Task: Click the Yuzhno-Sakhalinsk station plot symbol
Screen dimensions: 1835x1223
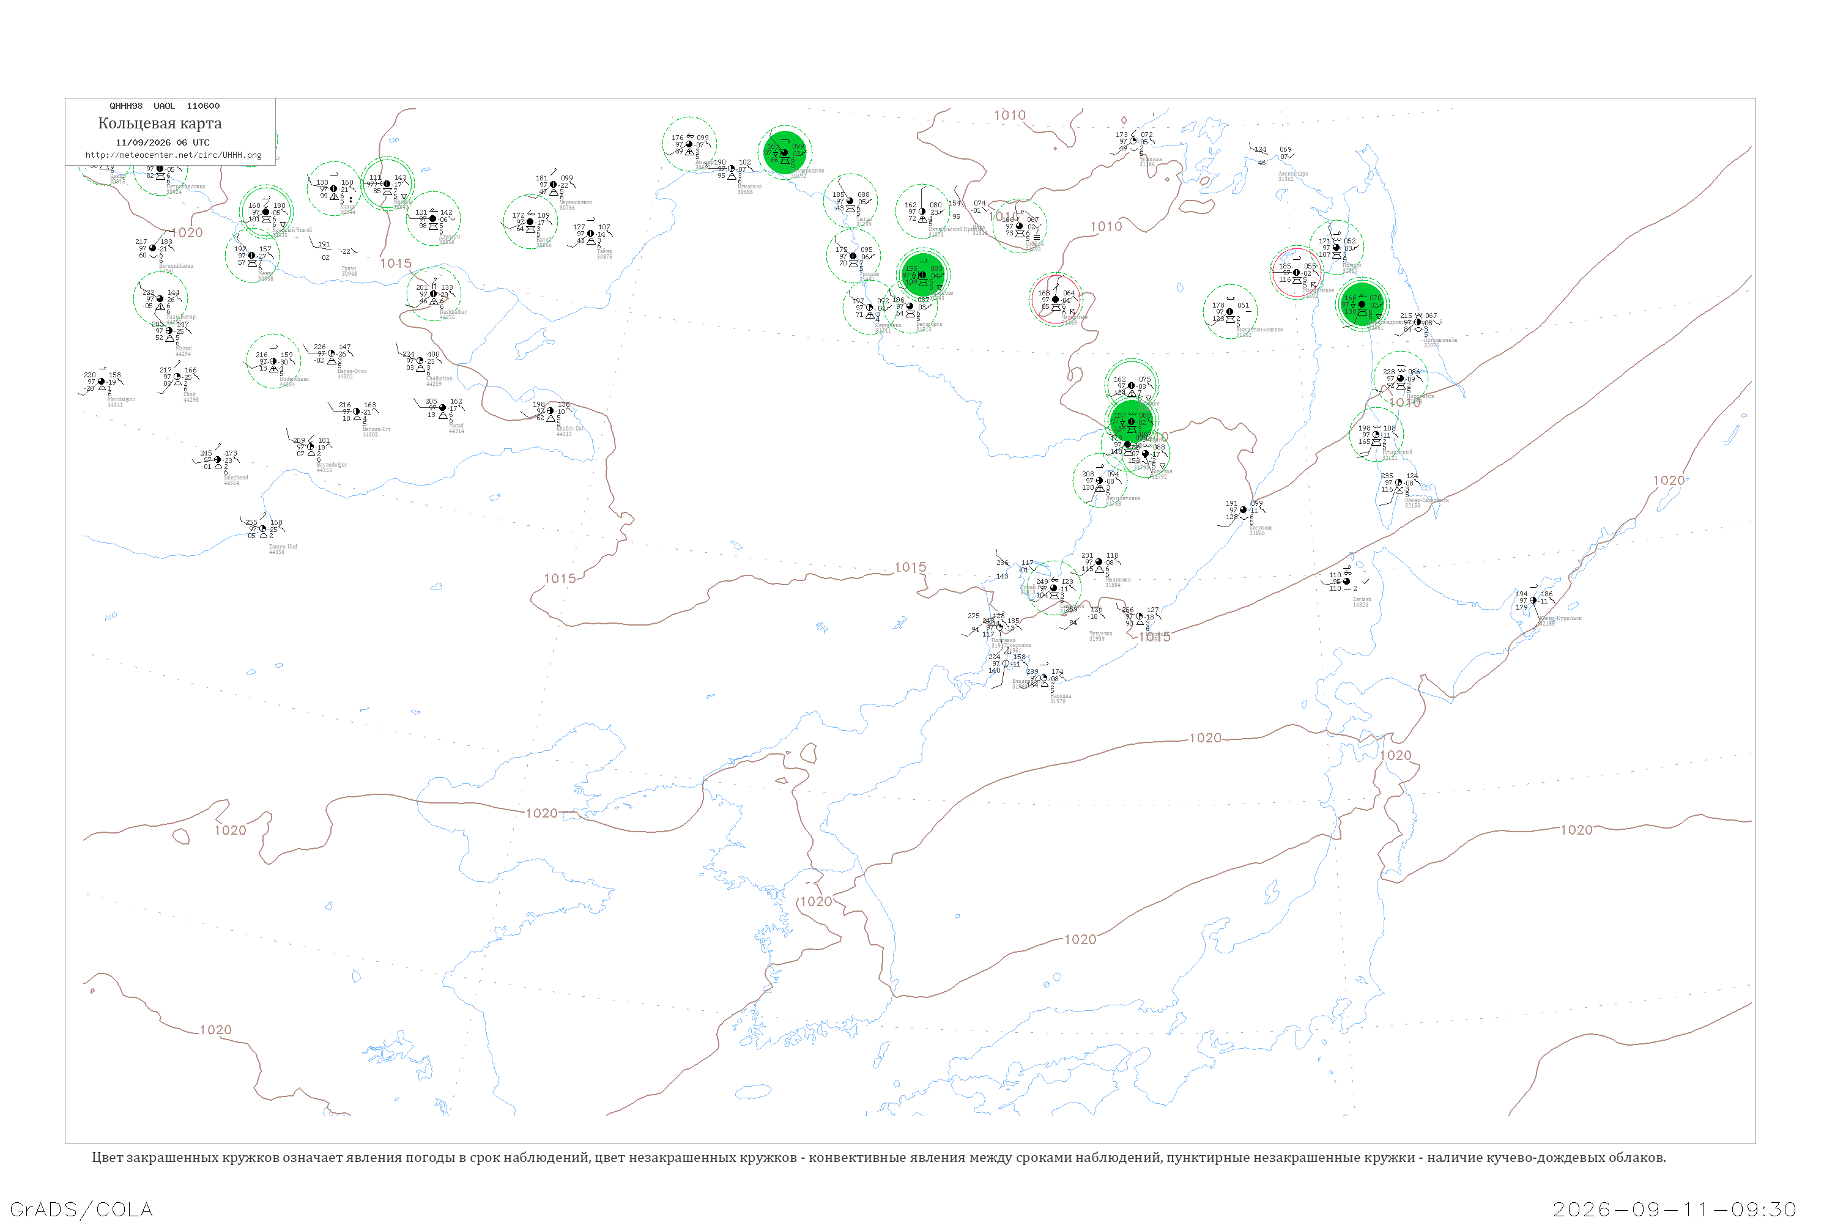Action: pyautogui.click(x=1398, y=483)
